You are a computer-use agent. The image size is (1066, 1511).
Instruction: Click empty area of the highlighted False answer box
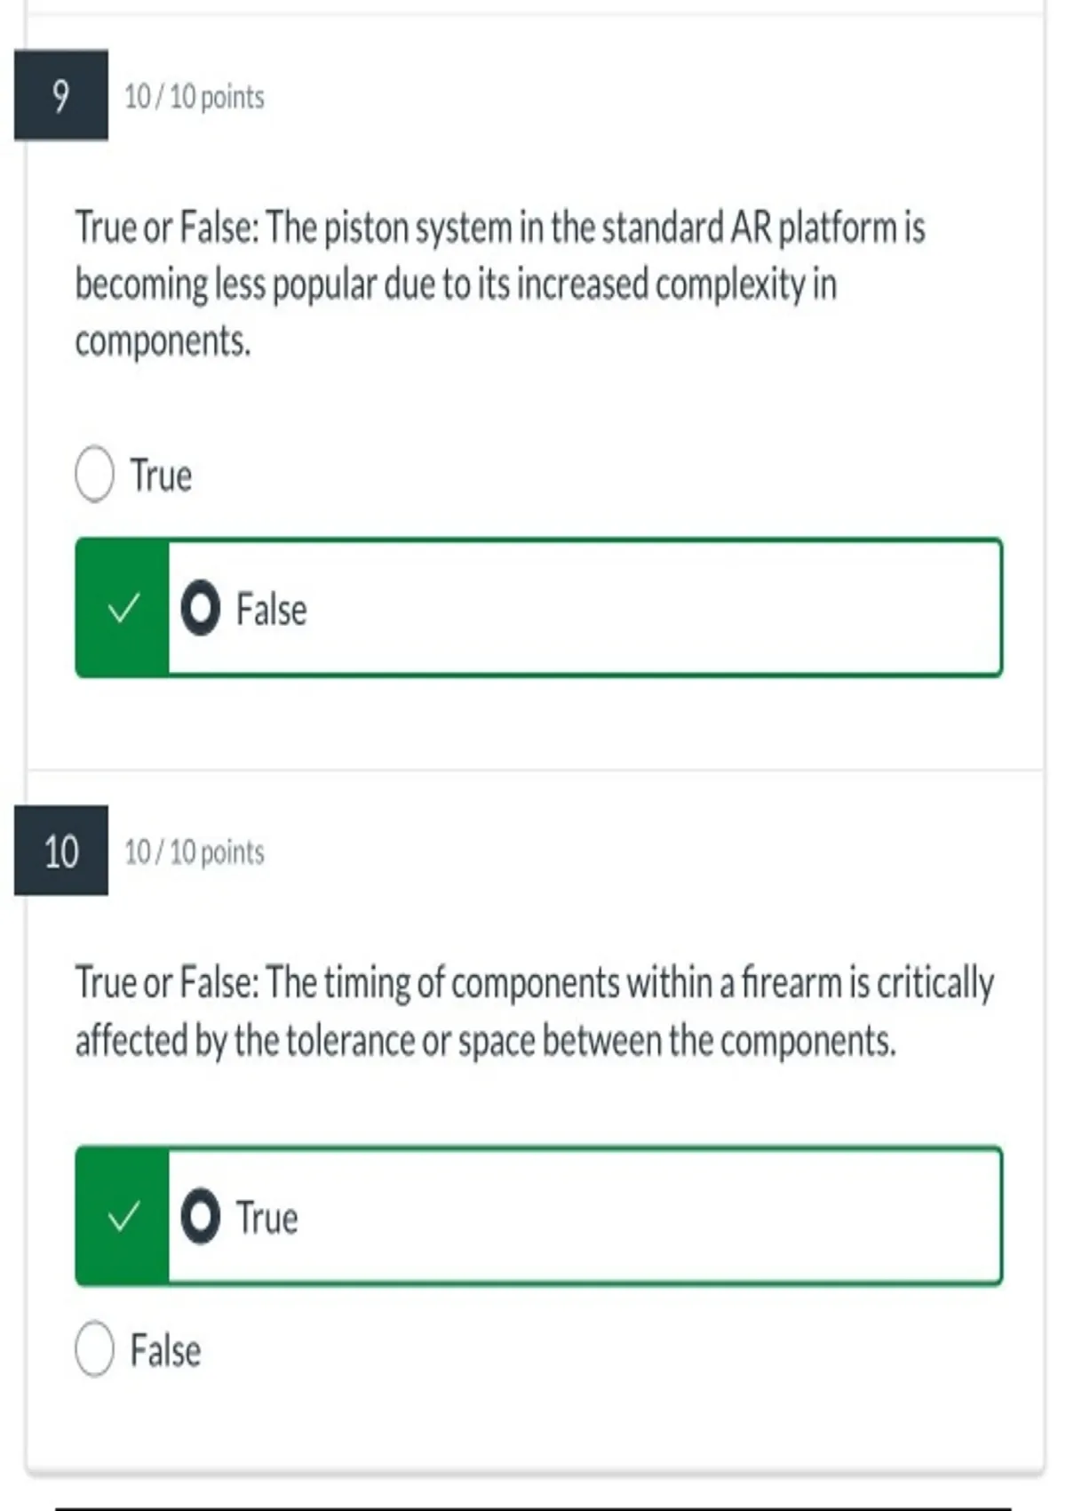pos(657,608)
